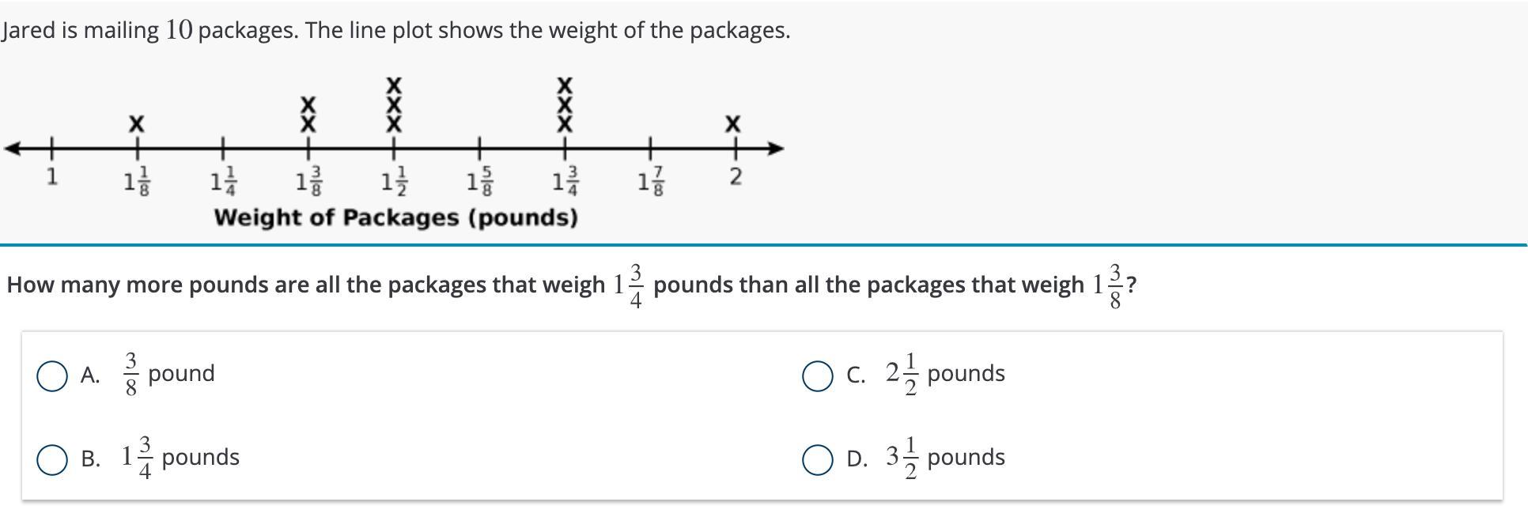Mark option D radio button
The height and width of the screenshot is (517, 1528).
(x=817, y=460)
